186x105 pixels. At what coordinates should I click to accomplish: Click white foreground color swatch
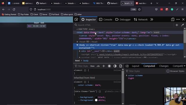tap(96, 100)
